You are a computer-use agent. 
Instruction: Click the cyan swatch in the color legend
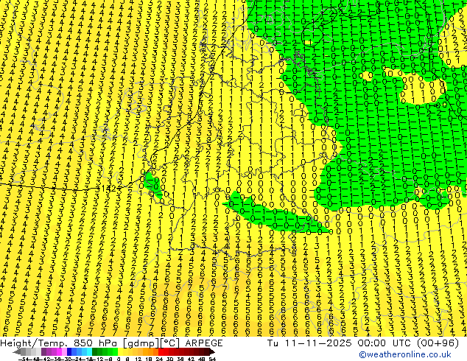90,352
